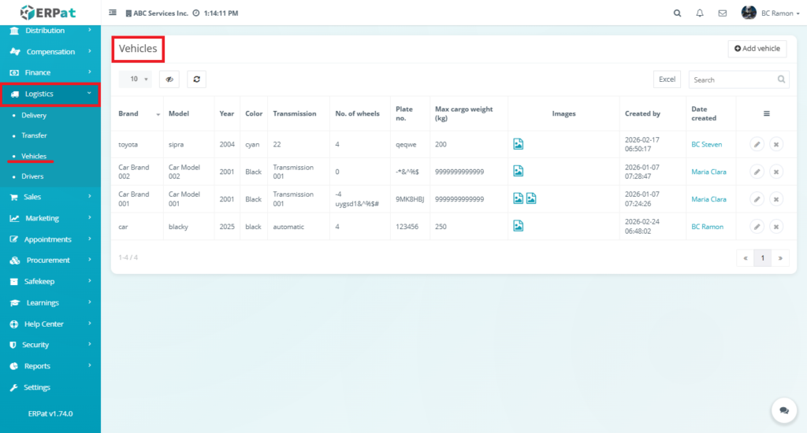Open the mail envelope icon
Screen dimensions: 807x433
(722, 13)
